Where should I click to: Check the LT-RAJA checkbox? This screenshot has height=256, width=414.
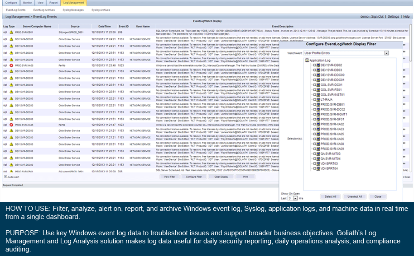tap(314, 100)
